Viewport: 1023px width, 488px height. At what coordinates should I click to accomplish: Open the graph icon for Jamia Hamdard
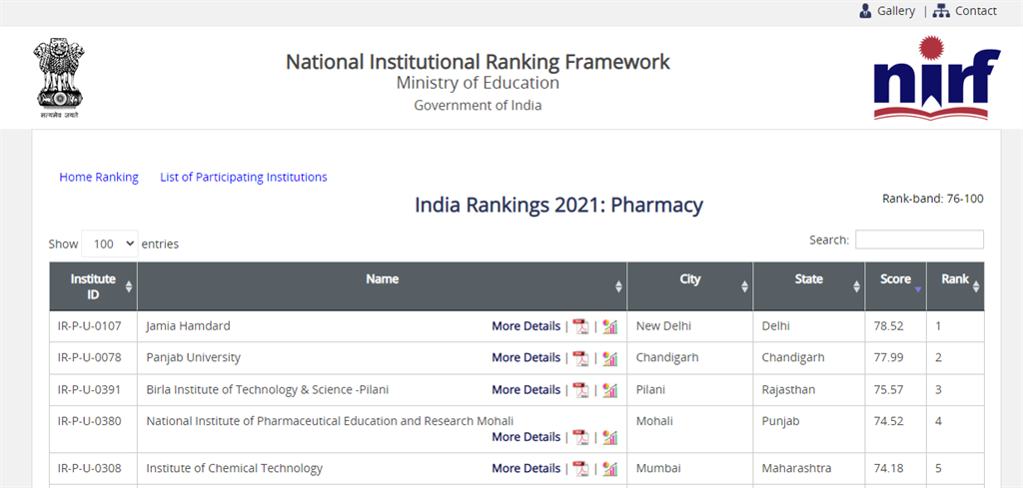click(610, 326)
